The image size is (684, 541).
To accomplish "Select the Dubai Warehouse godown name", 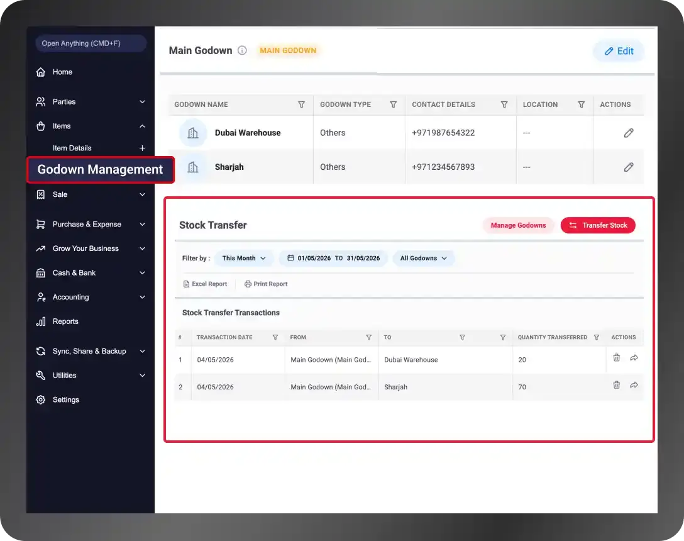I will [248, 133].
